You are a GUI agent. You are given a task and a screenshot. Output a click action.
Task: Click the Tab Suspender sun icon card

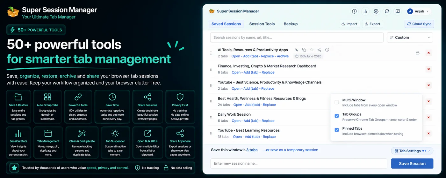coord(115,143)
